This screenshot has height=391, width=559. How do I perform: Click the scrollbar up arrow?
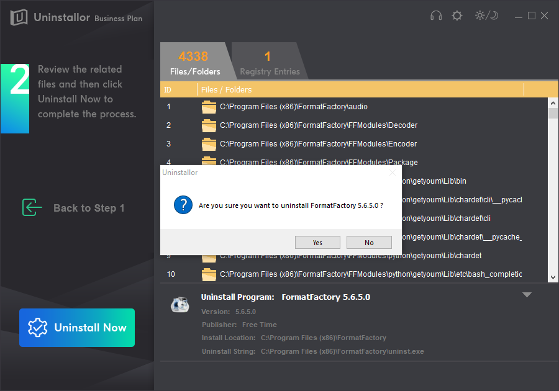click(x=553, y=103)
